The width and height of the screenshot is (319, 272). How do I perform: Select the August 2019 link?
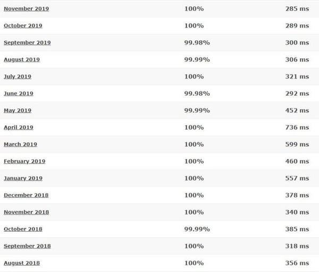[x=22, y=59]
